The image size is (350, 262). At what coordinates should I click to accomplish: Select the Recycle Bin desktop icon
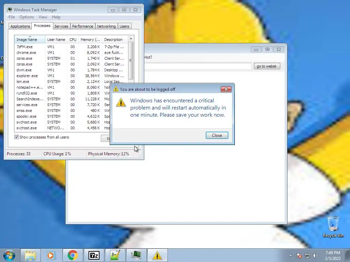click(x=333, y=227)
